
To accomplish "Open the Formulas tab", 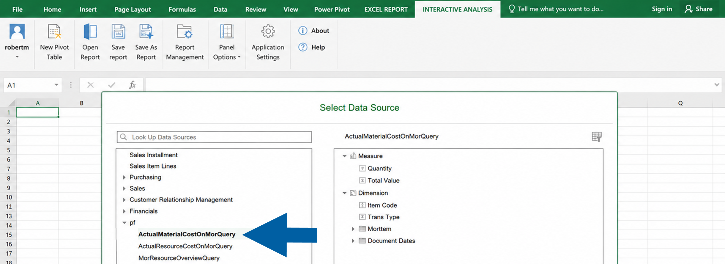I will pyautogui.click(x=182, y=9).
